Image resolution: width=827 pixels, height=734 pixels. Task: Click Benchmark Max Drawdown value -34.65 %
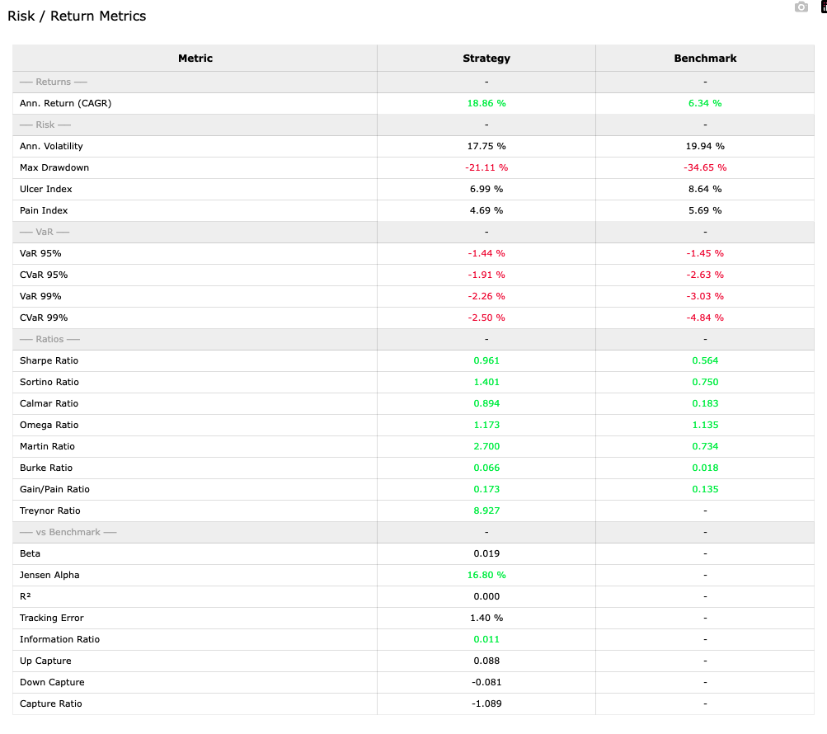705,167
